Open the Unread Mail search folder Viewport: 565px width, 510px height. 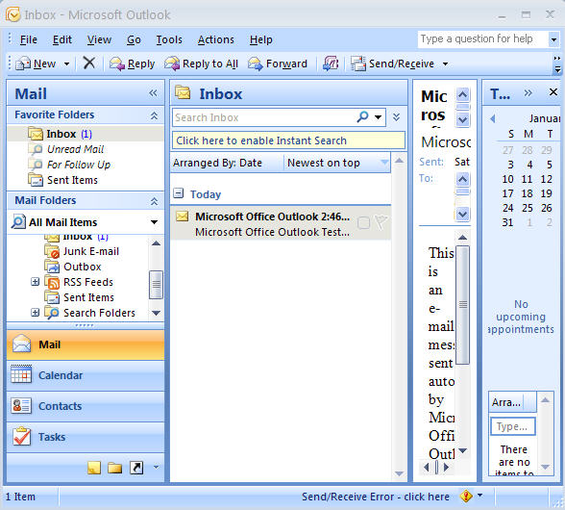75,149
